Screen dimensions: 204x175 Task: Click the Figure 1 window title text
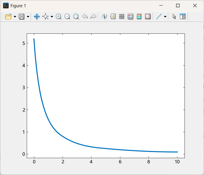[x=18, y=6]
